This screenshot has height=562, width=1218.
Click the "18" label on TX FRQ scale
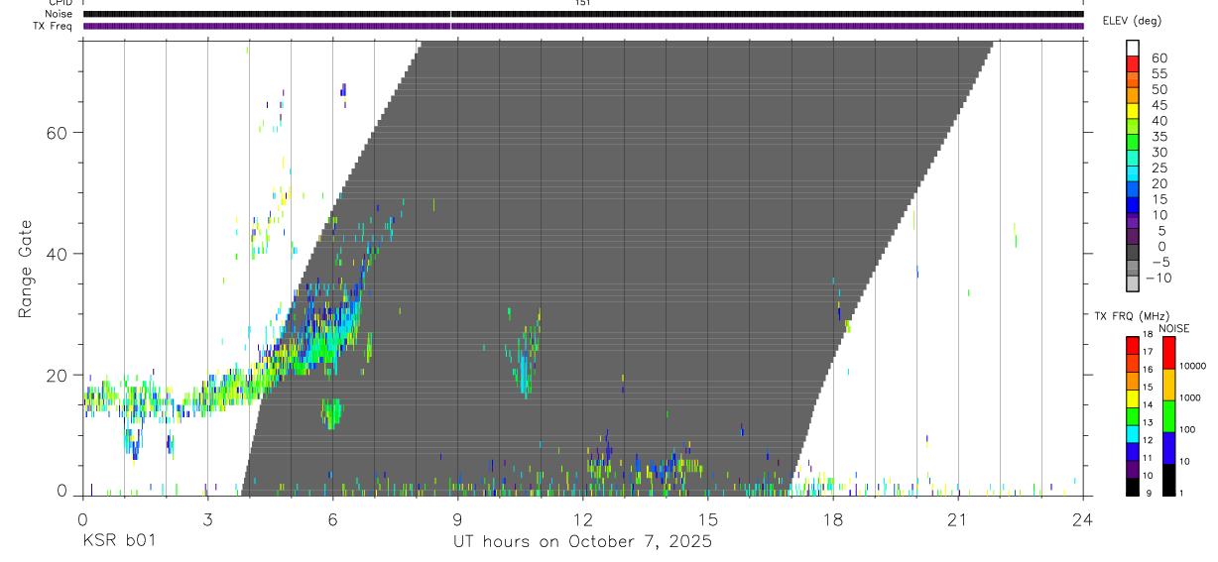coord(1150,335)
